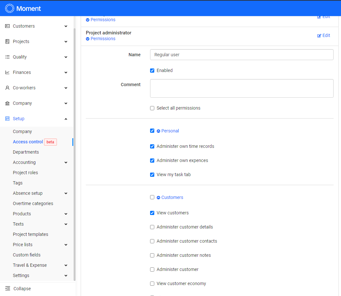This screenshot has width=341, height=296.
Task: Check the Administer customer checkbox
Action: (152, 269)
